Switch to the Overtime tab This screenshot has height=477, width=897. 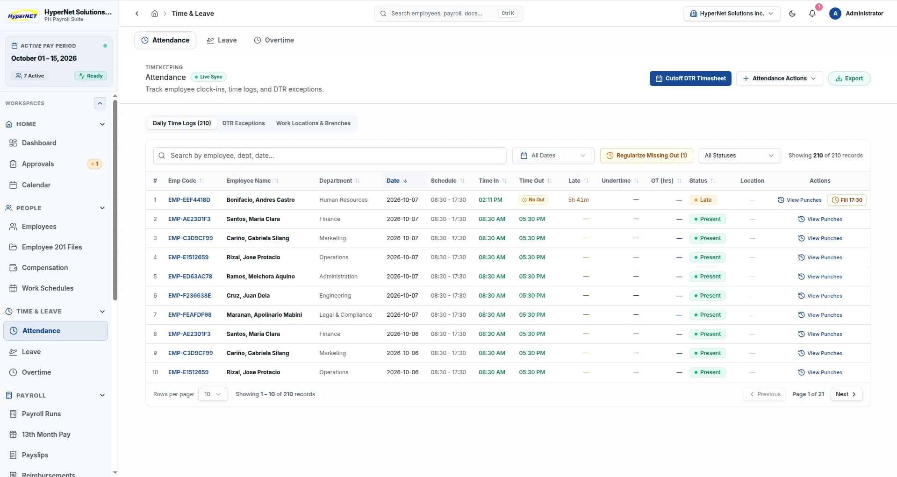[274, 40]
